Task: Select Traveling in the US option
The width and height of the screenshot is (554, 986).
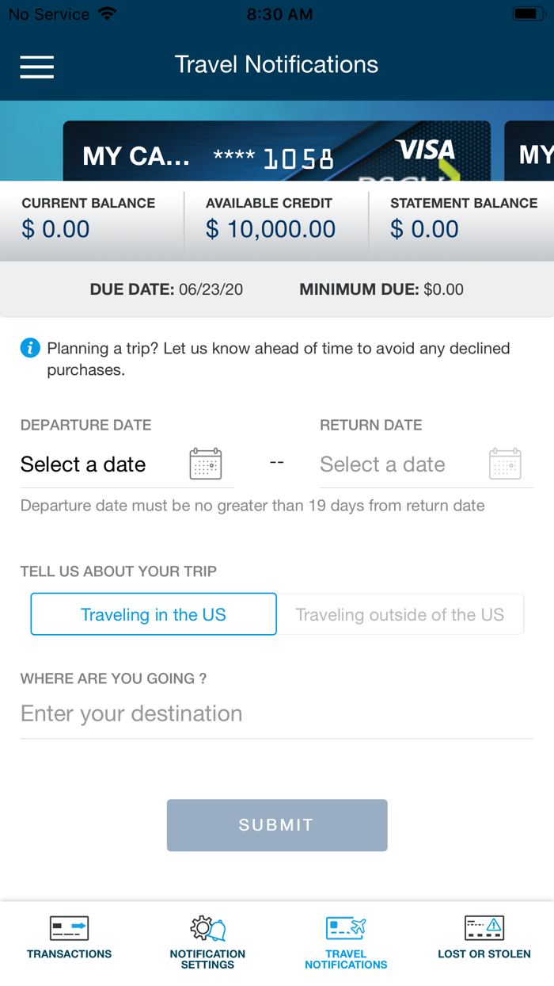Action: tap(154, 614)
